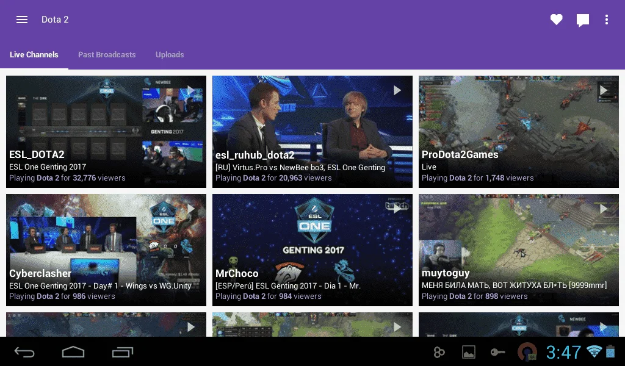This screenshot has height=366, width=625.
Task: Open the three-dot overflow menu
Action: [x=607, y=20]
